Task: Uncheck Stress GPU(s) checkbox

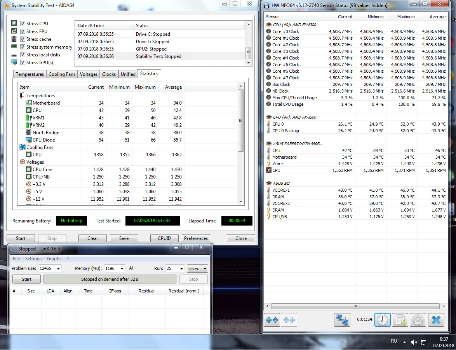Action: tap(23, 62)
